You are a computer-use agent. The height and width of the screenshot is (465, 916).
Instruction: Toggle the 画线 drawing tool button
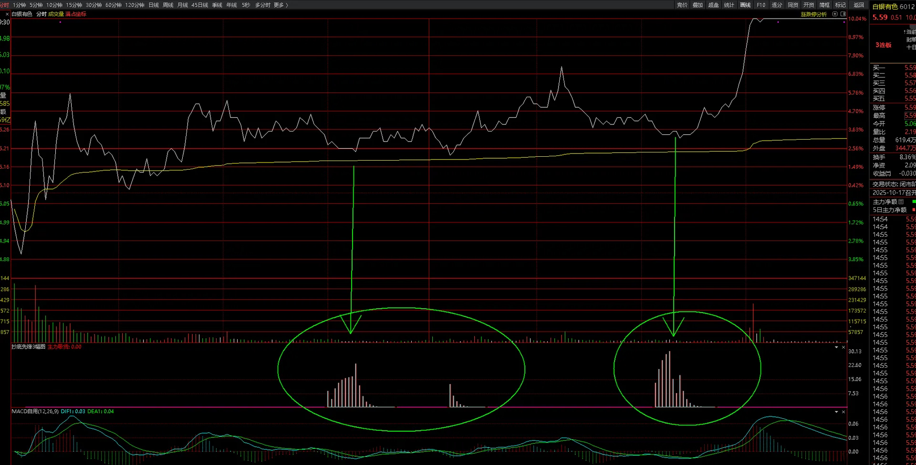(x=745, y=5)
